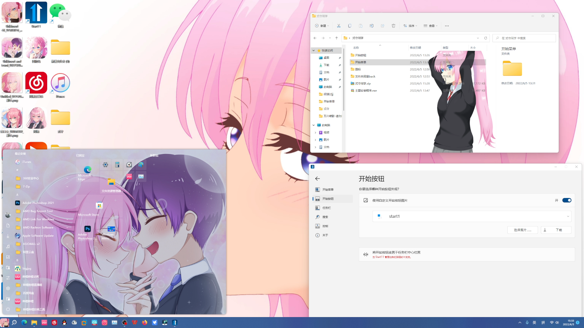
Task: Click the NetEase Cloud Music desktop icon
Action: click(x=36, y=83)
